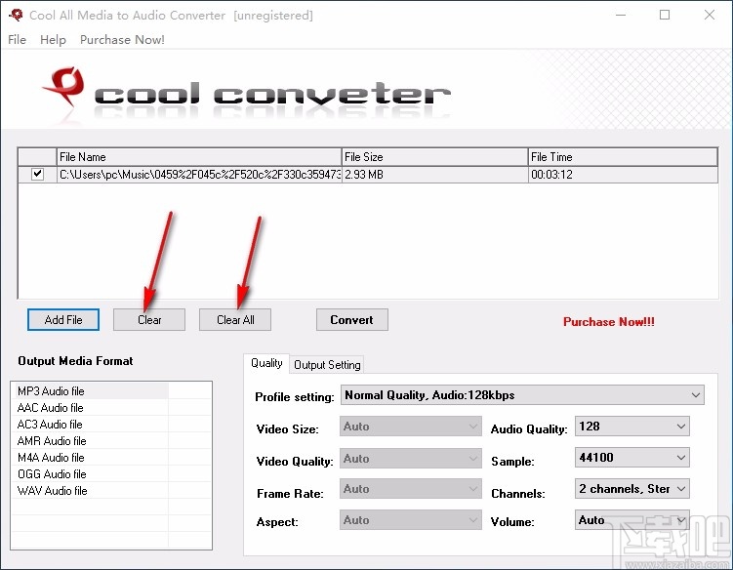Uncheck the checkbox for the listed music file
This screenshot has width=733, height=570.
pos(37,174)
